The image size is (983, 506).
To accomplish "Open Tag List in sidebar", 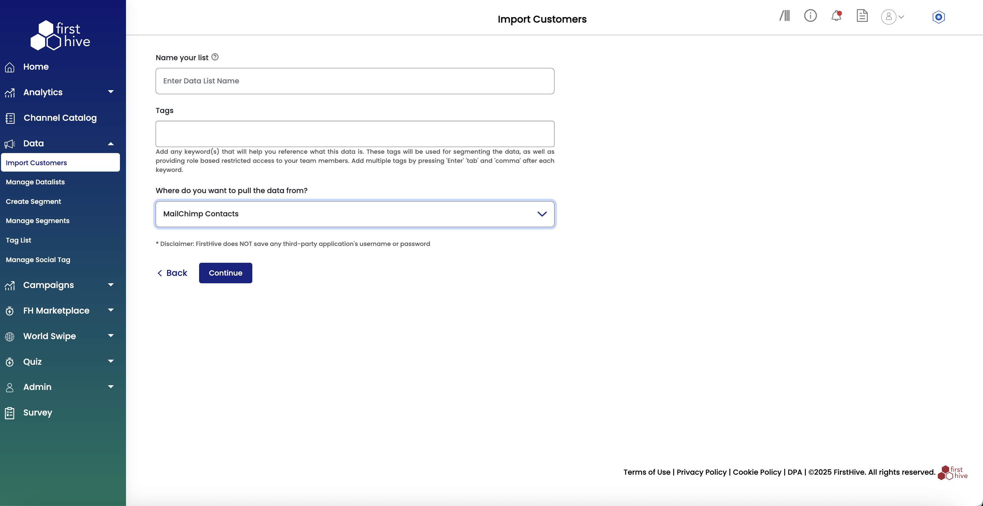I will (18, 241).
